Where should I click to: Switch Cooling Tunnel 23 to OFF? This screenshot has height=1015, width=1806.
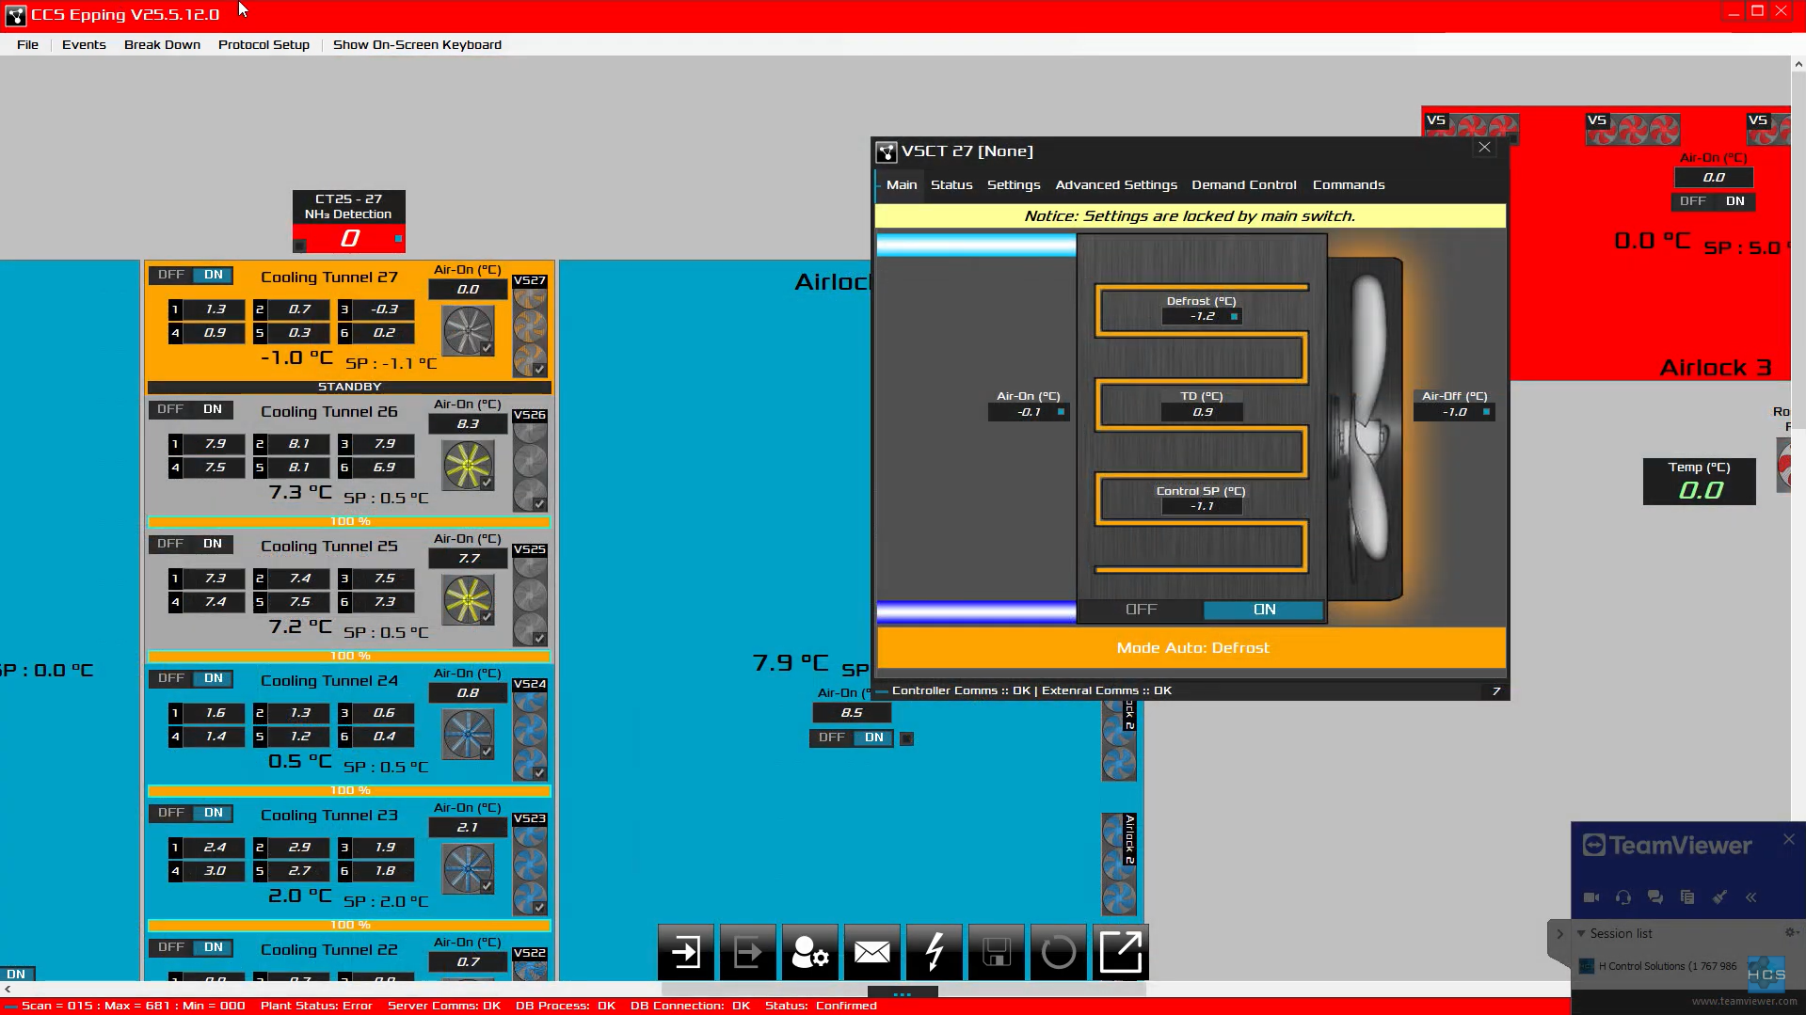click(x=171, y=813)
